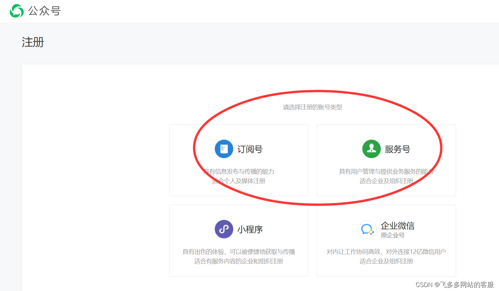The width and height of the screenshot is (499, 291).
Task: Click text 具有用户管理与提供业务服务的能力
Action: click(386, 171)
